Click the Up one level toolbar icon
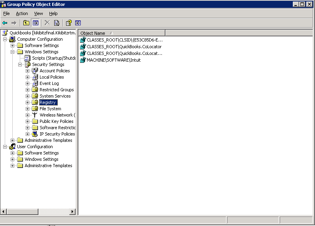Viewport: 315px width, 226px height. point(26,23)
